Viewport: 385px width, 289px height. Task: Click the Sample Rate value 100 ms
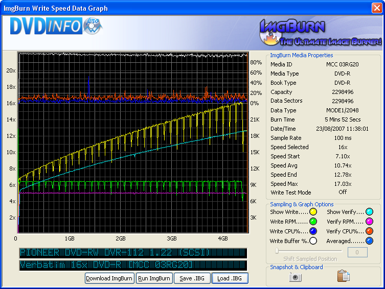click(343, 138)
